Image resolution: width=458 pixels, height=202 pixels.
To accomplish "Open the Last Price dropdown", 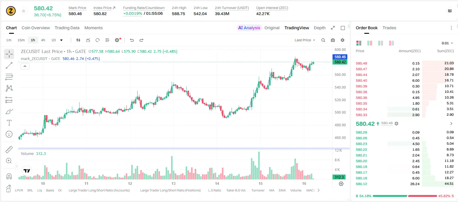I will coord(305,40).
